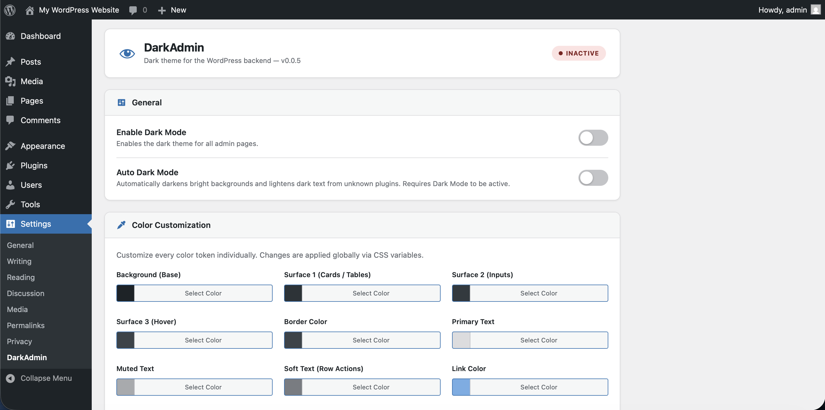
Task: Click Select Color for Primary Text
Action: click(x=538, y=340)
